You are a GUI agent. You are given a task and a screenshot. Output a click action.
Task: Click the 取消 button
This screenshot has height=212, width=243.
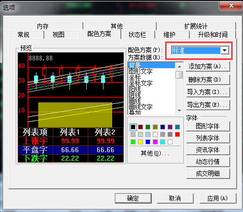[175, 199]
